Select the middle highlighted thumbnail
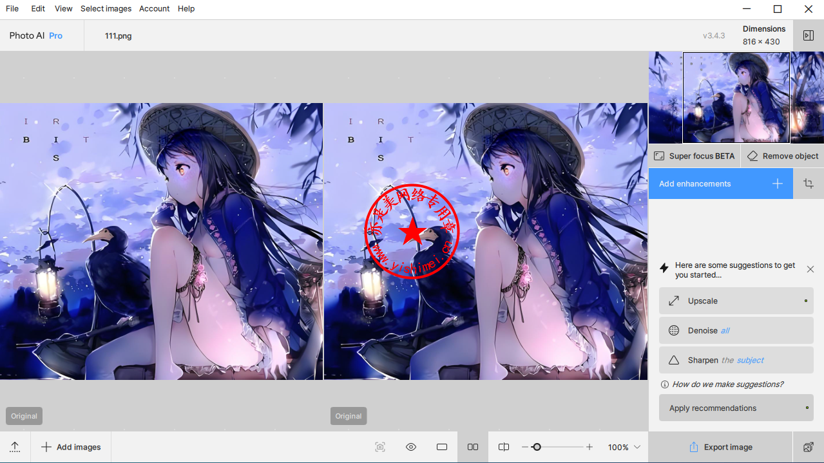The height and width of the screenshot is (463, 824). point(736,97)
